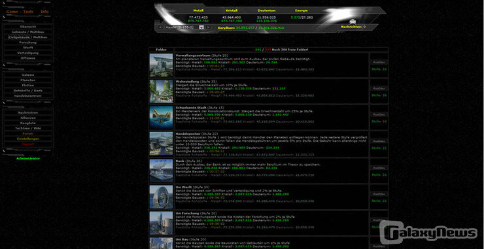This screenshot has width=484, height=249.
Task: Click the Wohnsiedlung building image
Action: 161,91
